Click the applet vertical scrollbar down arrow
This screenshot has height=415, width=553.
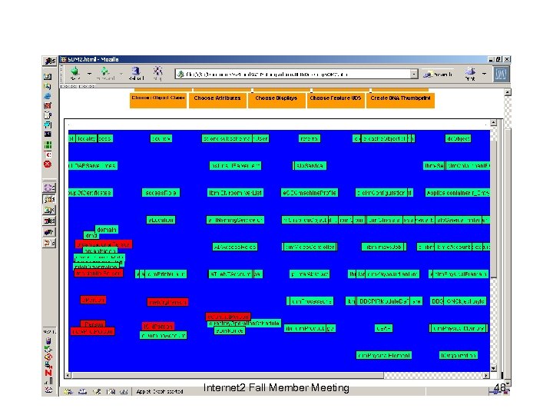[493, 368]
